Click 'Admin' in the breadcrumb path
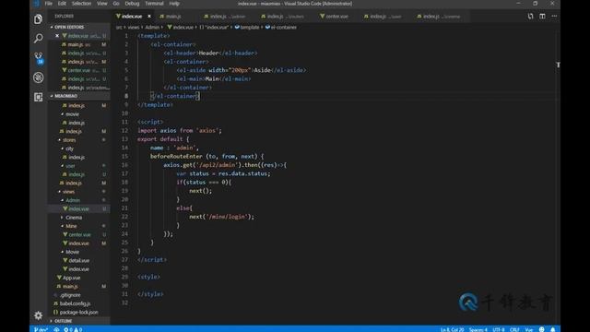Viewport: 590px width, 332px height. [x=152, y=27]
